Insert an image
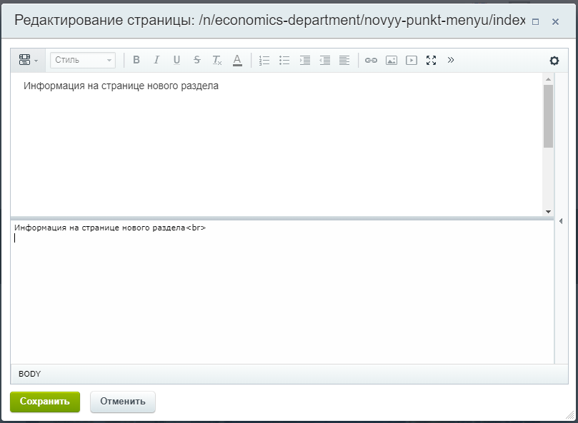 pos(392,60)
